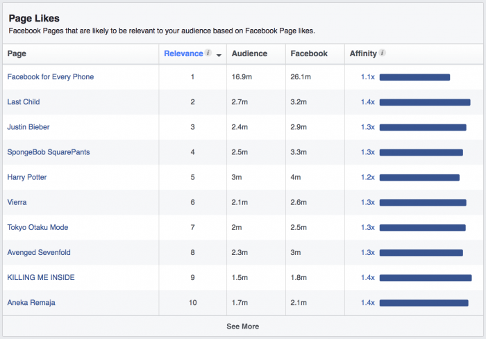Toggle the Relevance sort arrow

click(219, 55)
